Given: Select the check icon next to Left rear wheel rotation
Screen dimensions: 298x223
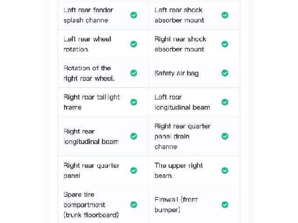Looking at the screenshot, I should (x=134, y=44).
